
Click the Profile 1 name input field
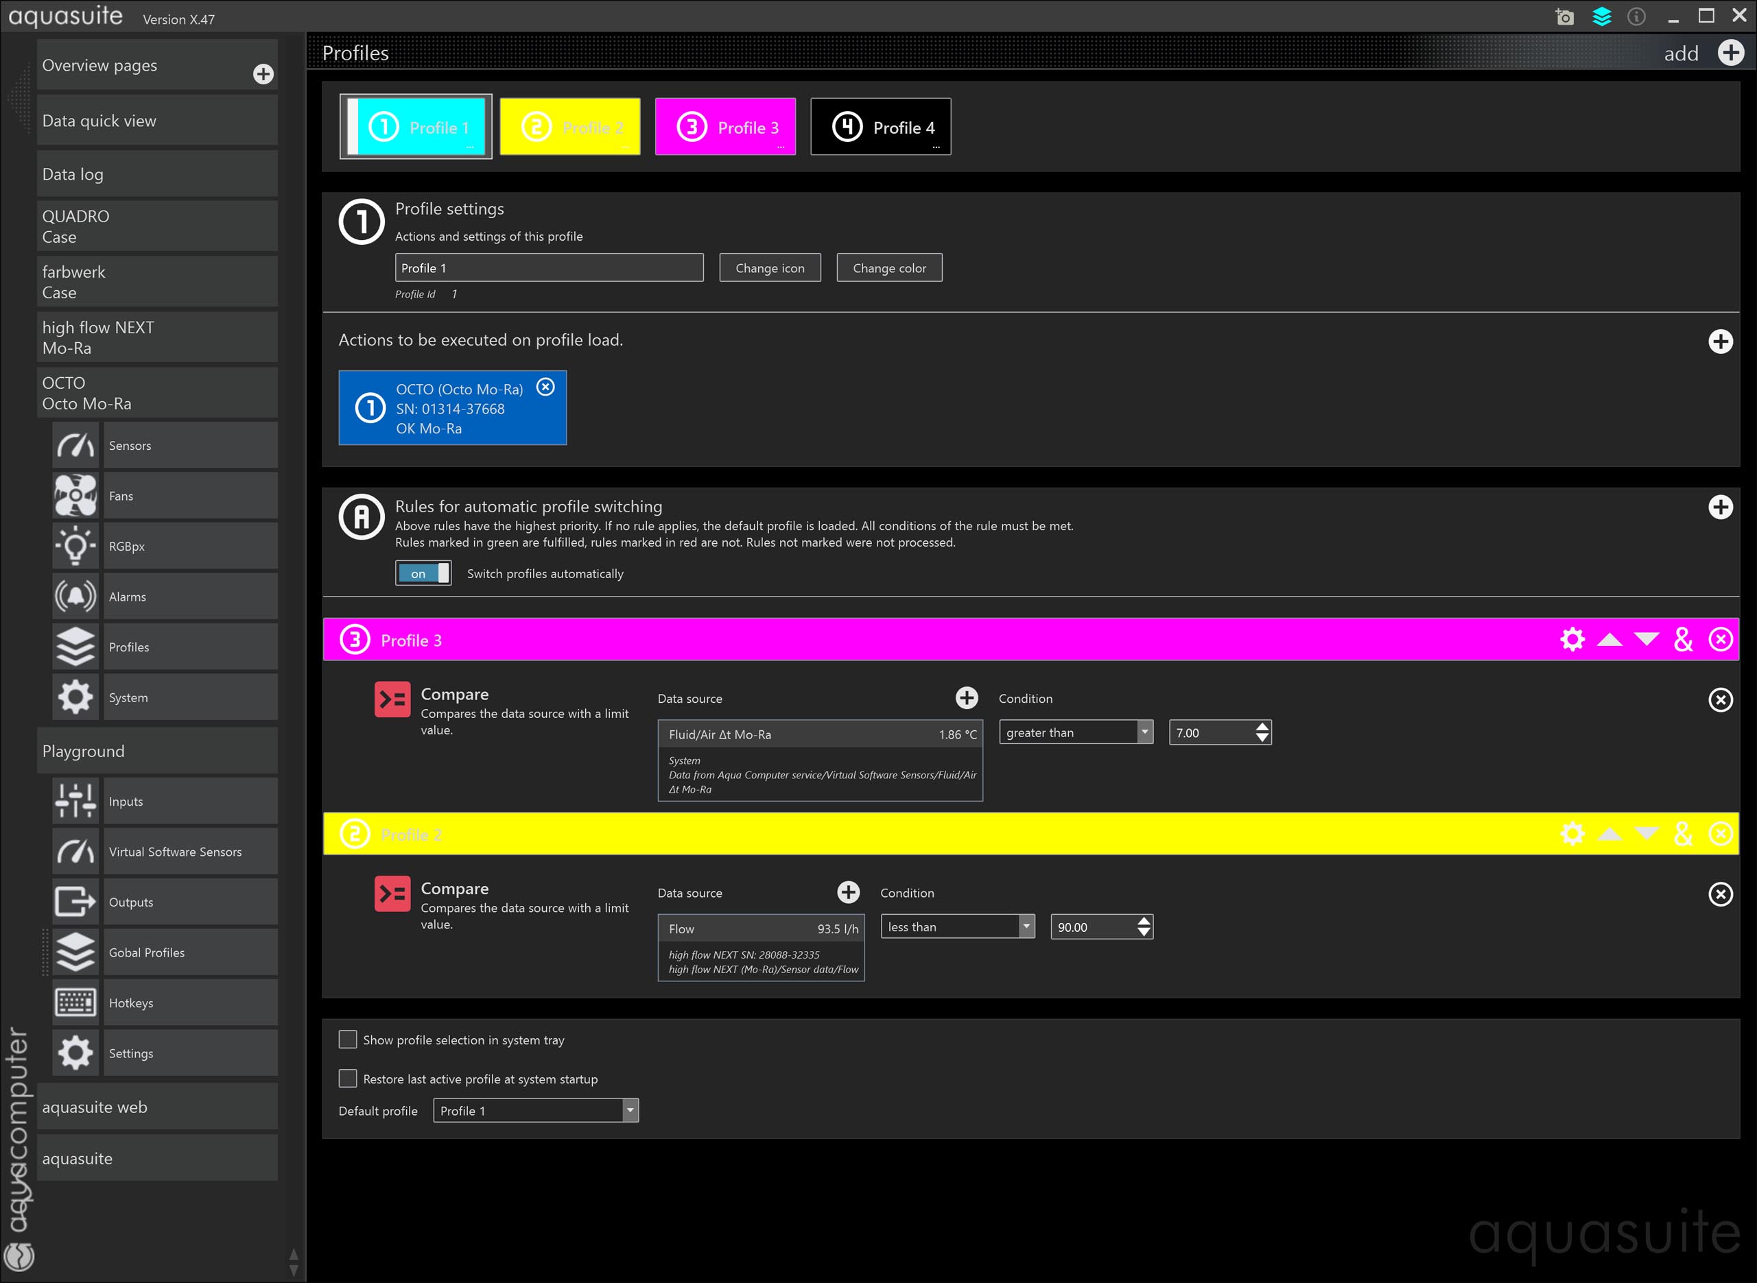point(549,268)
